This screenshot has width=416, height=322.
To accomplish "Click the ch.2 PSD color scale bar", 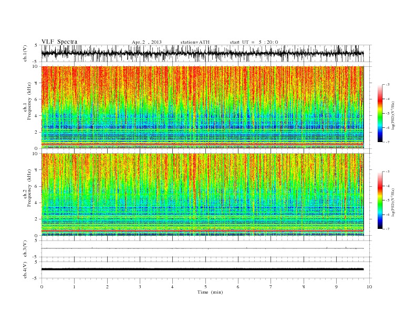I will [x=380, y=200].
